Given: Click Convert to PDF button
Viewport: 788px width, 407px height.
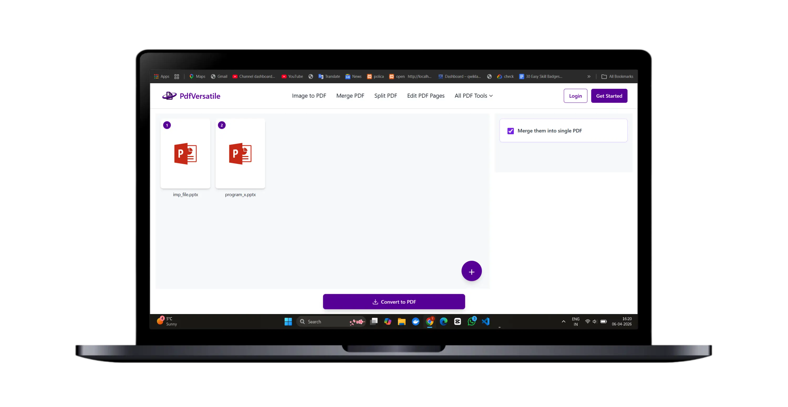Looking at the screenshot, I should (394, 301).
